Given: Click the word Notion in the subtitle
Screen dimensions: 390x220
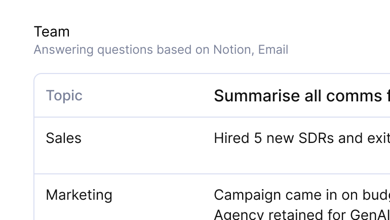Looking at the screenshot, I should [232, 50].
